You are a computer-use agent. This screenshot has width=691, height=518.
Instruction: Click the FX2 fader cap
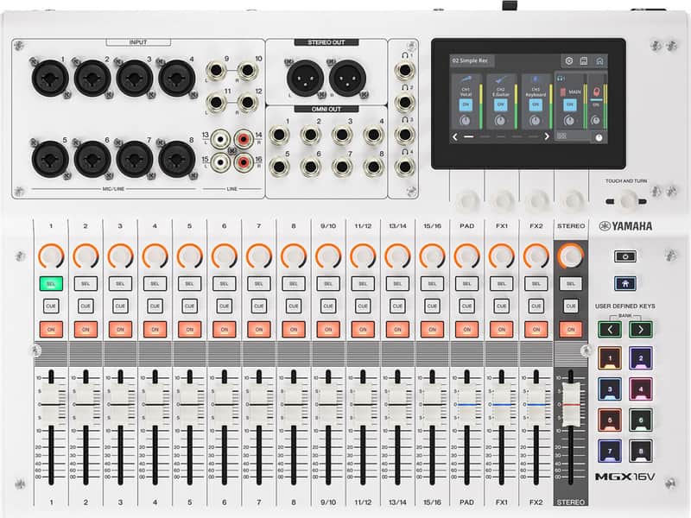tap(536, 404)
